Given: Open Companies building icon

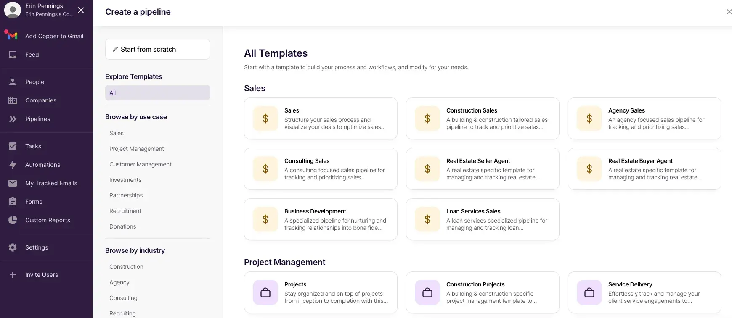Looking at the screenshot, I should tap(13, 100).
